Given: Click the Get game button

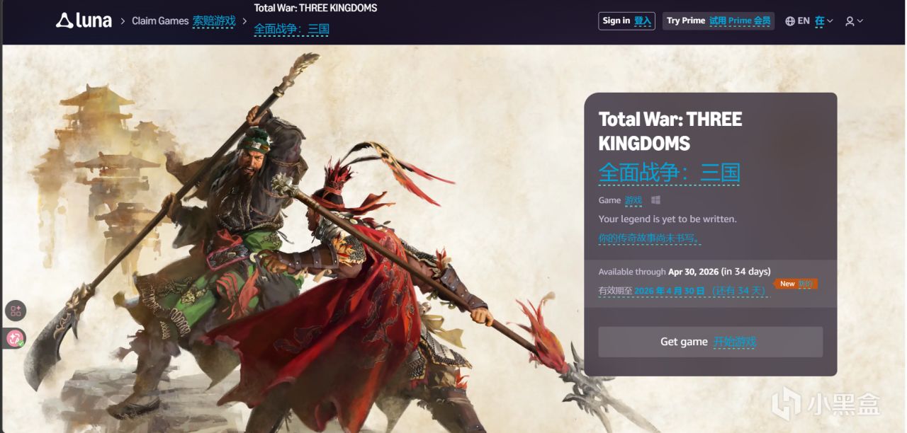Looking at the screenshot, I should coord(710,342).
